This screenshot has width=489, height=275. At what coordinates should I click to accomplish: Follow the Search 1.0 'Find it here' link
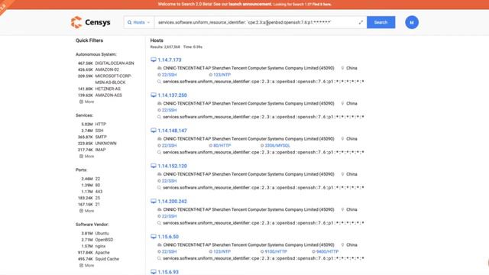click(322, 5)
